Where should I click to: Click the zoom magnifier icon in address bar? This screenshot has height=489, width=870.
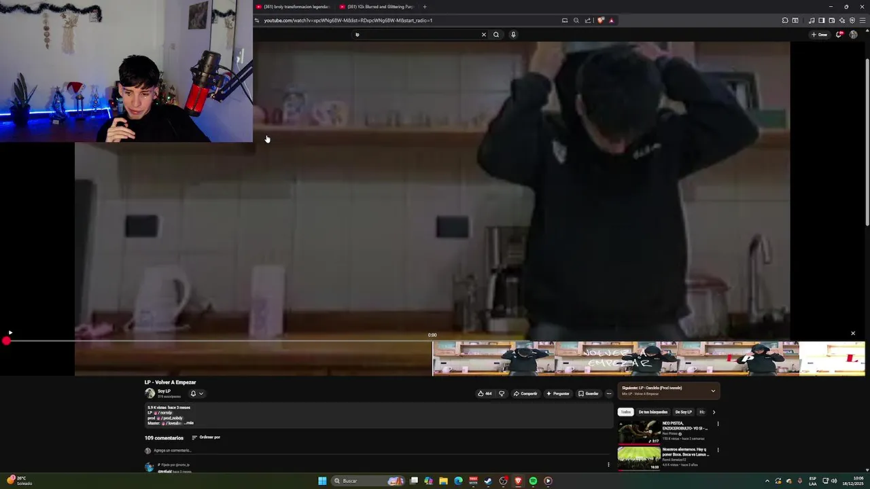576,20
